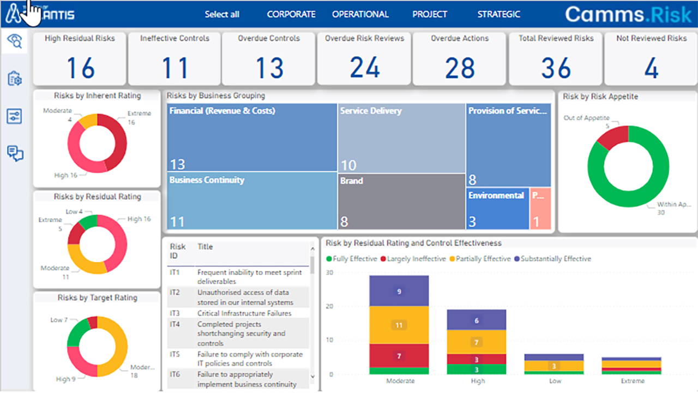Image resolution: width=698 pixels, height=393 pixels.
Task: Select risk row IT2 unauthorised access
Action: tap(238, 297)
